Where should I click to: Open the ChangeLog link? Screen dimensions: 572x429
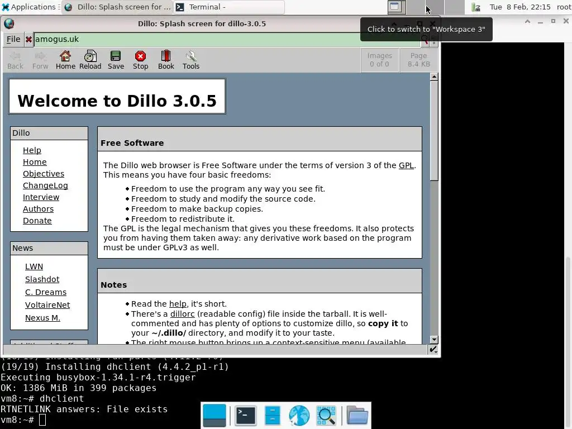click(45, 185)
